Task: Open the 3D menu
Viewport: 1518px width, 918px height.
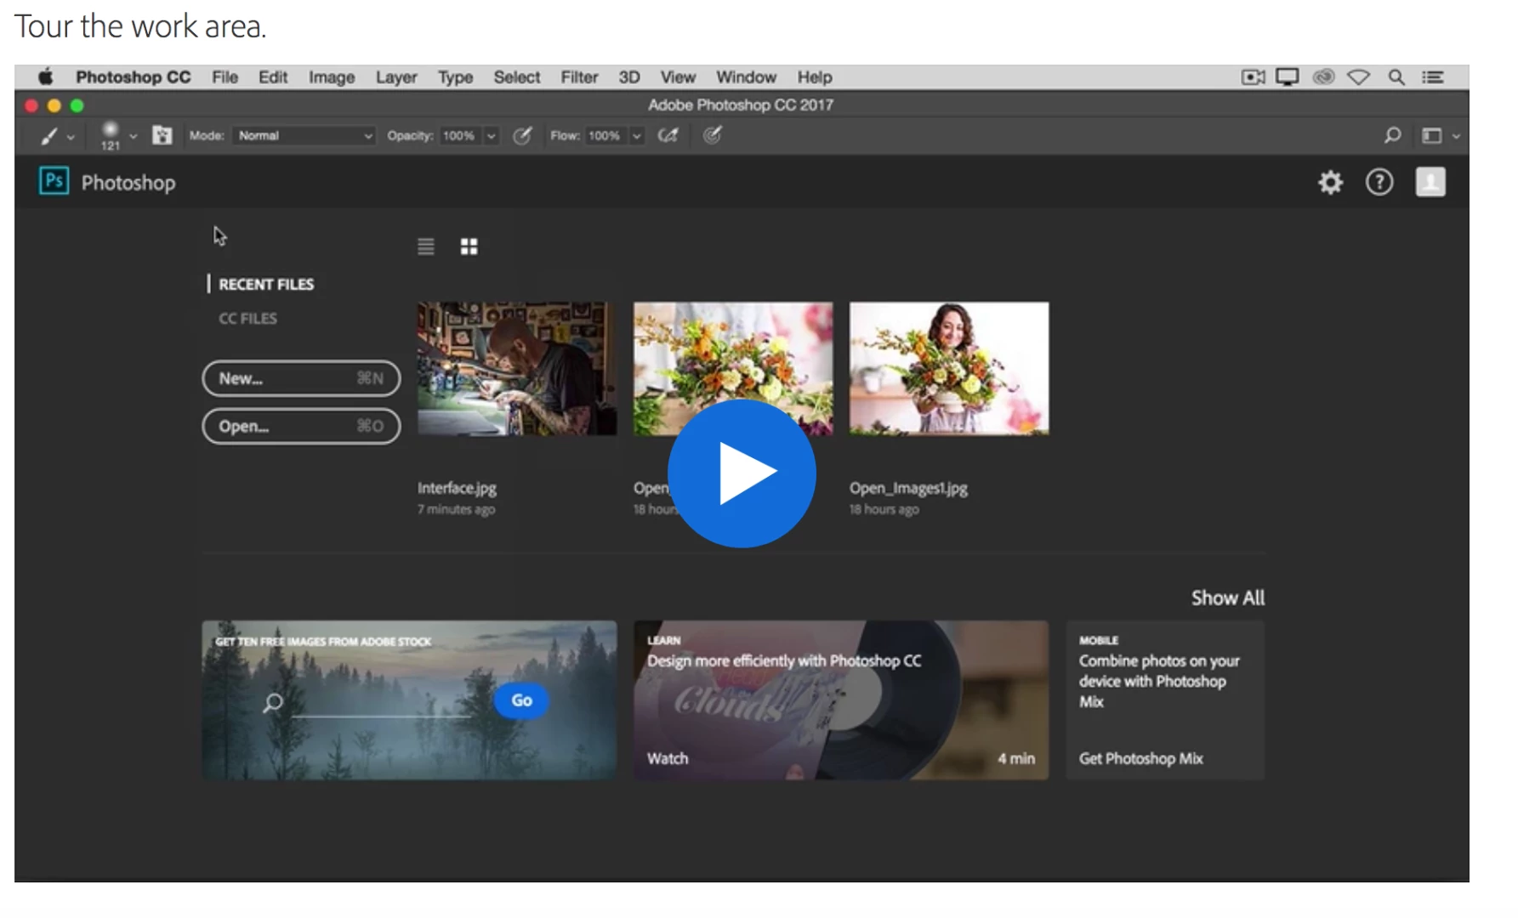Action: coord(629,77)
